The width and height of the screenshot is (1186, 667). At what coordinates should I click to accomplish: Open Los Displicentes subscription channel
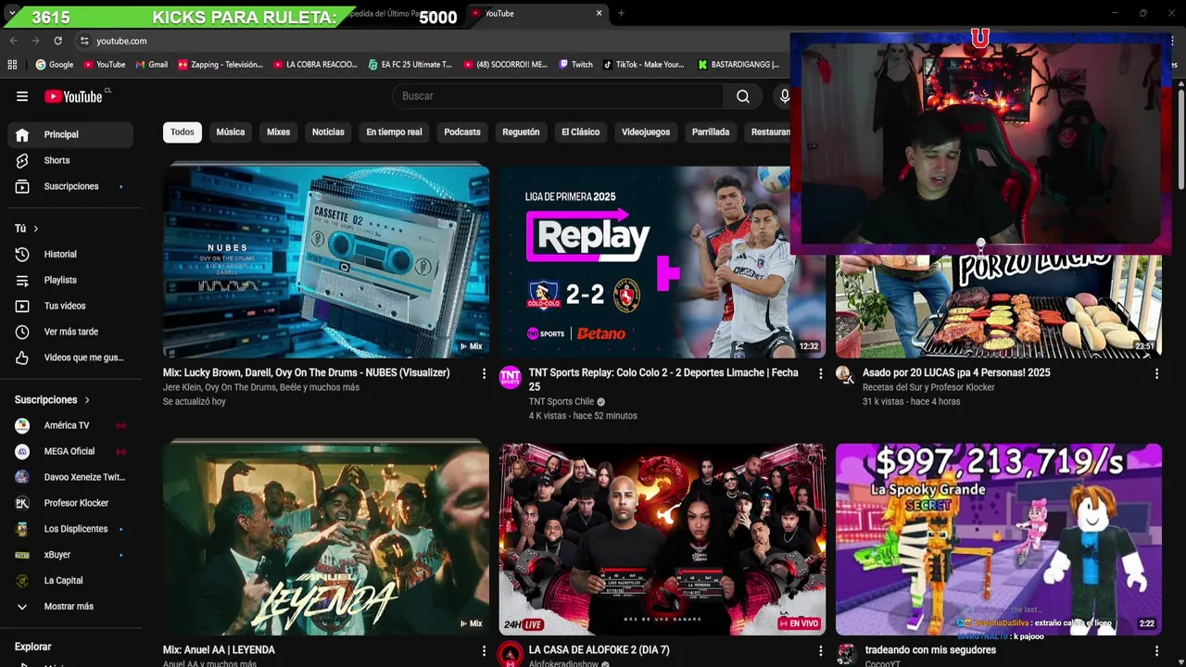click(70, 529)
